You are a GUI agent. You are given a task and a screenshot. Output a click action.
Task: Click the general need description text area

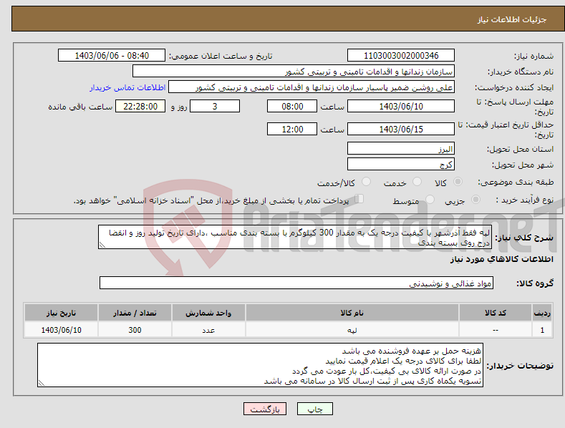tap(295, 238)
